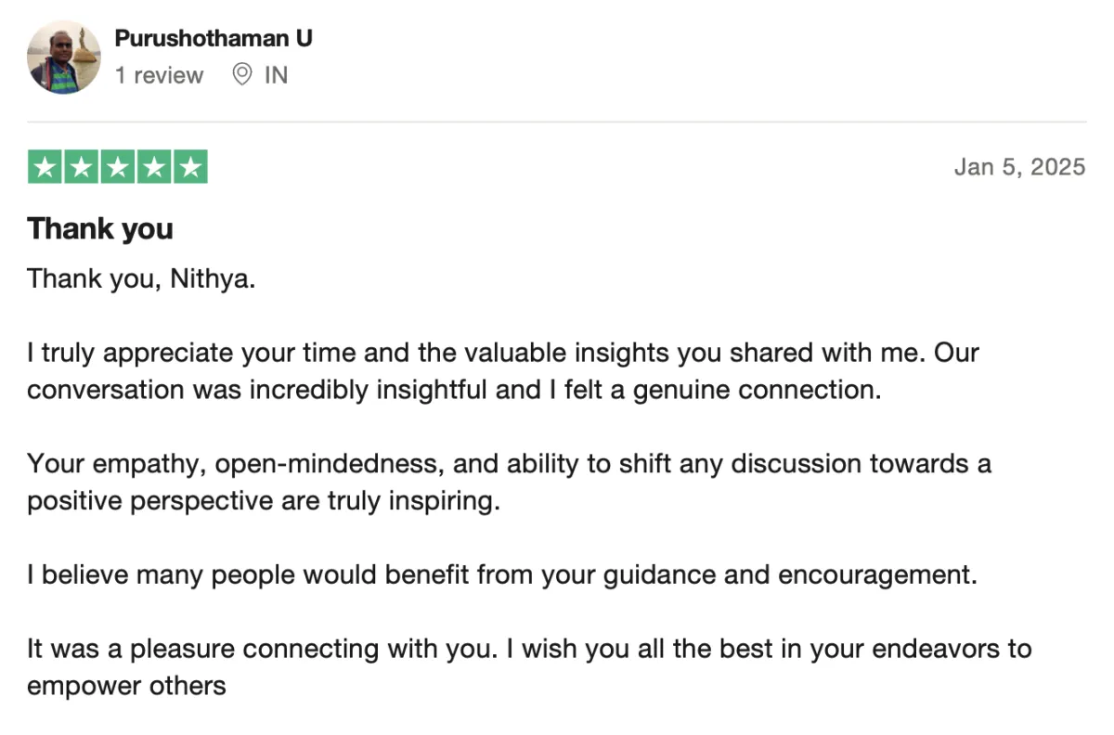Click the "1 review" count text
Image resolution: width=1114 pixels, height=735 pixels.
(159, 75)
